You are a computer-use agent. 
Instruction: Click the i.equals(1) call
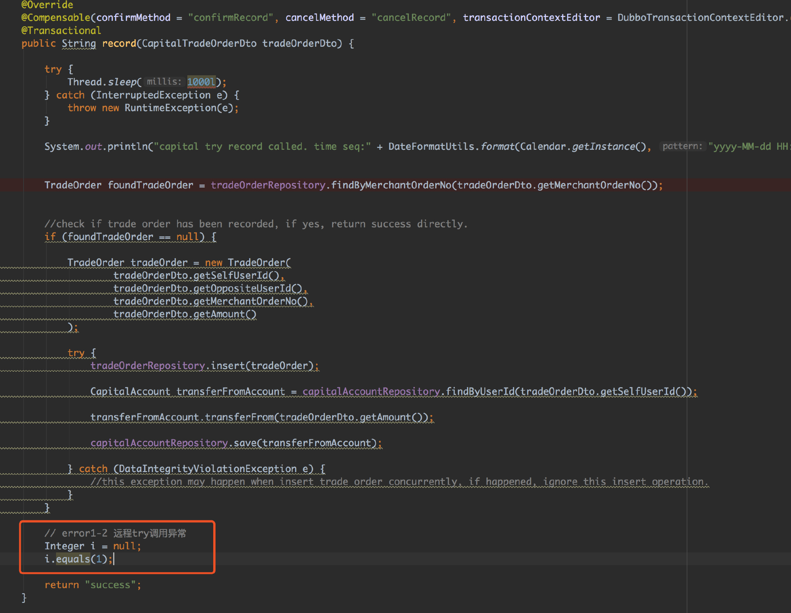click(x=78, y=559)
